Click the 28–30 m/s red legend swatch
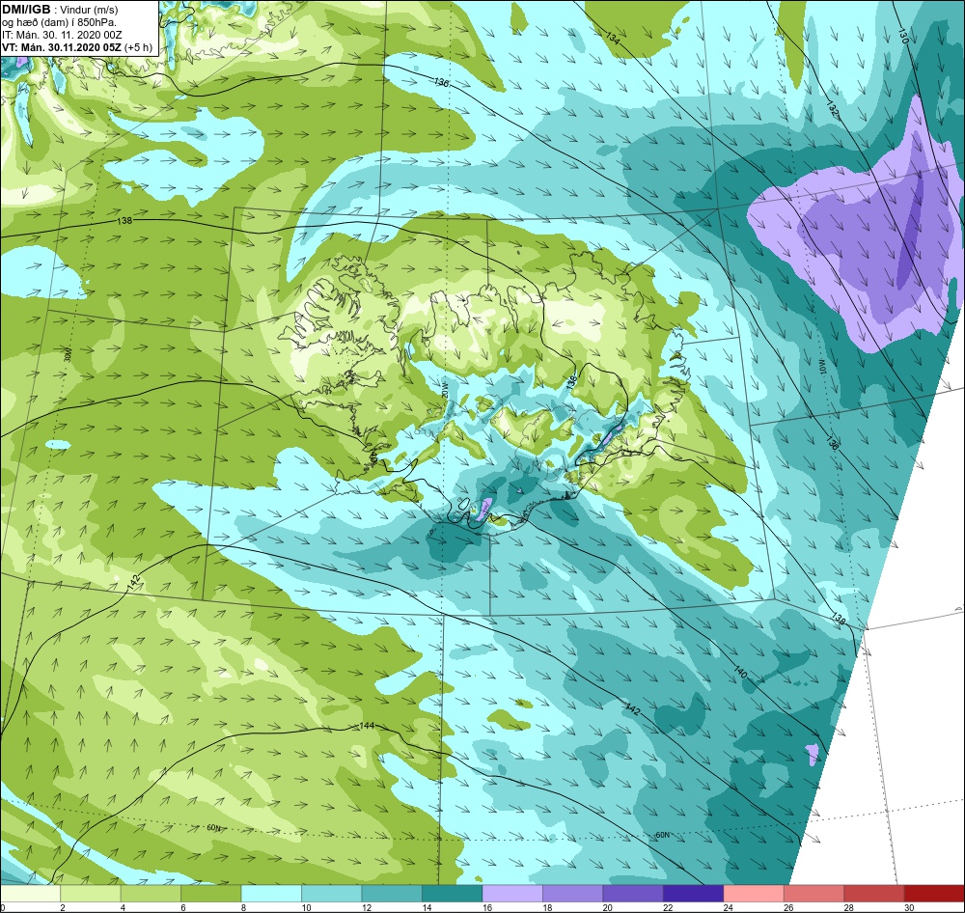This screenshot has width=965, height=913. [x=874, y=894]
